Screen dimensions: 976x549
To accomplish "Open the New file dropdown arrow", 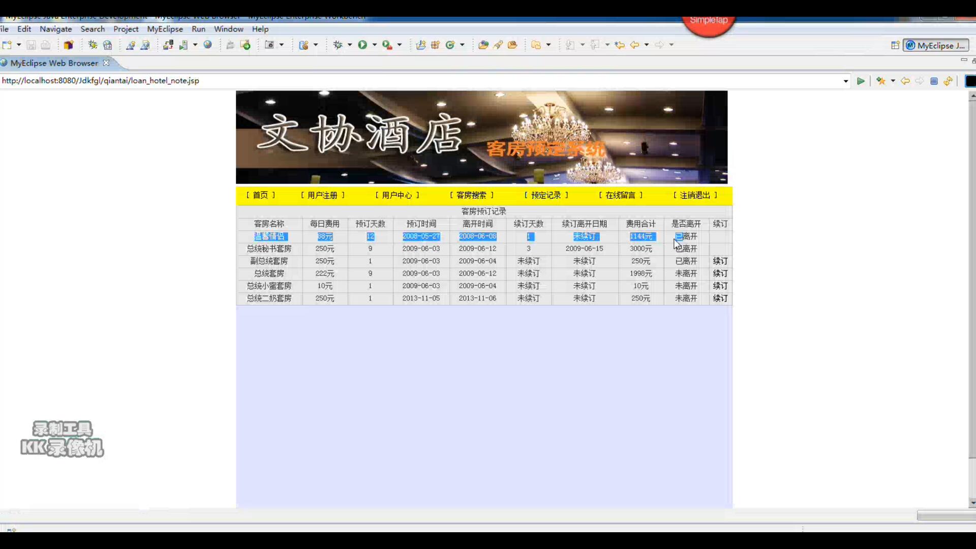I will tap(19, 45).
